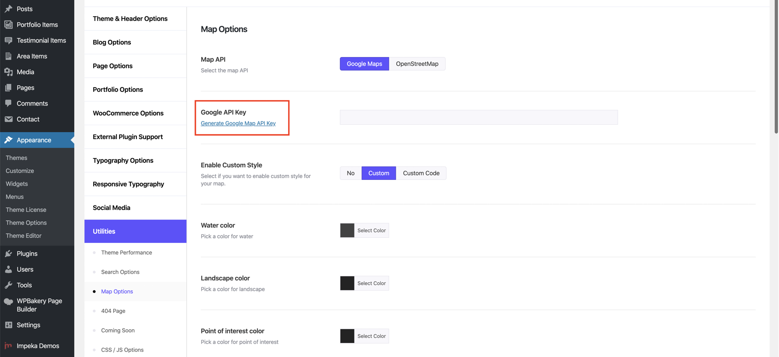
Task: Click the Tools wrench icon
Action: [x=8, y=285]
